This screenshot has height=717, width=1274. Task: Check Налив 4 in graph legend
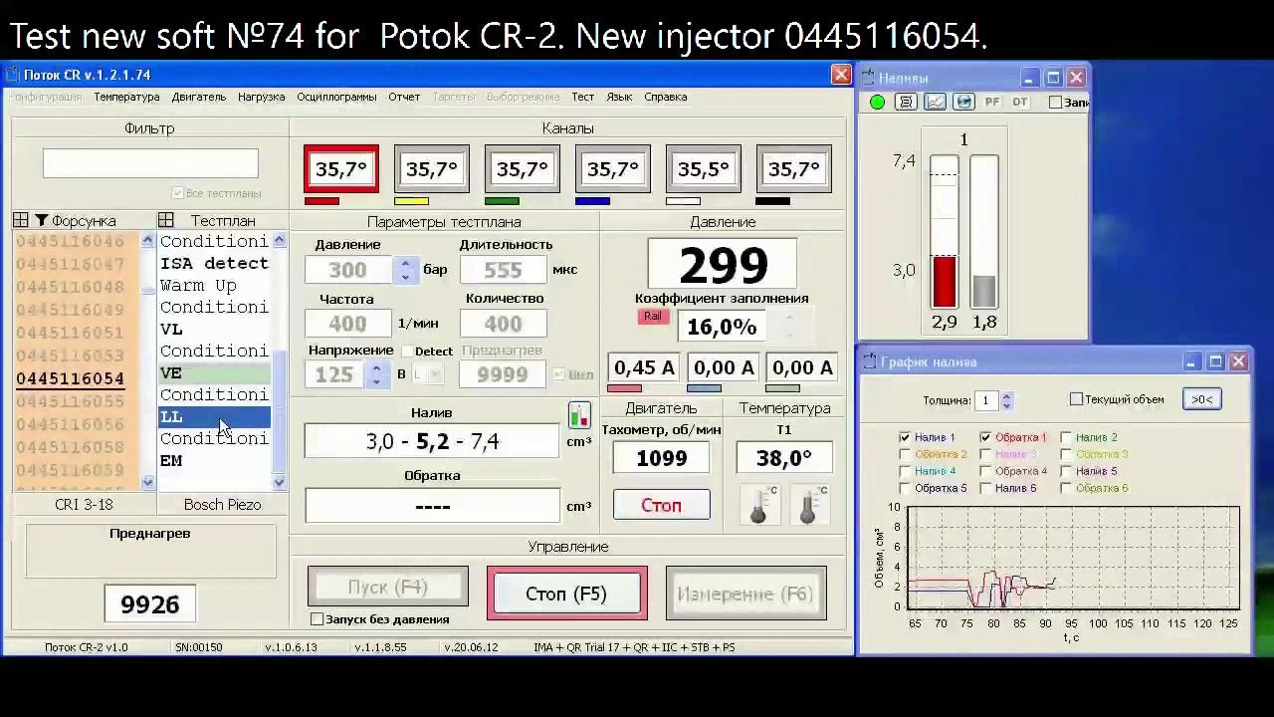pyautogui.click(x=905, y=471)
